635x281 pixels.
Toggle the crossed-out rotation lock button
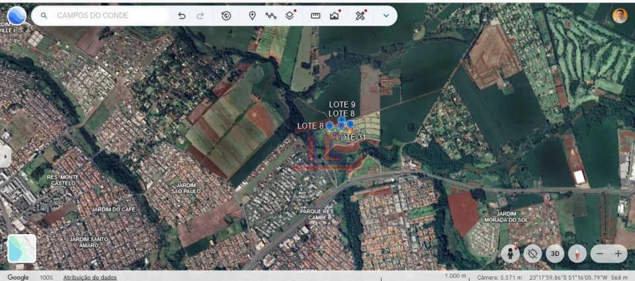click(x=532, y=253)
